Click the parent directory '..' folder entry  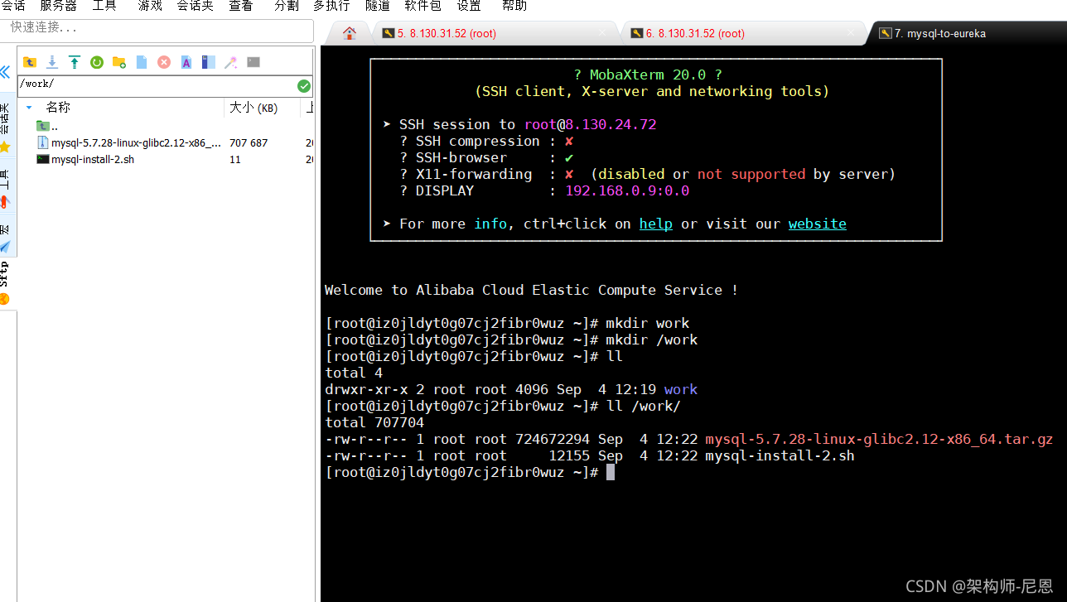click(47, 126)
